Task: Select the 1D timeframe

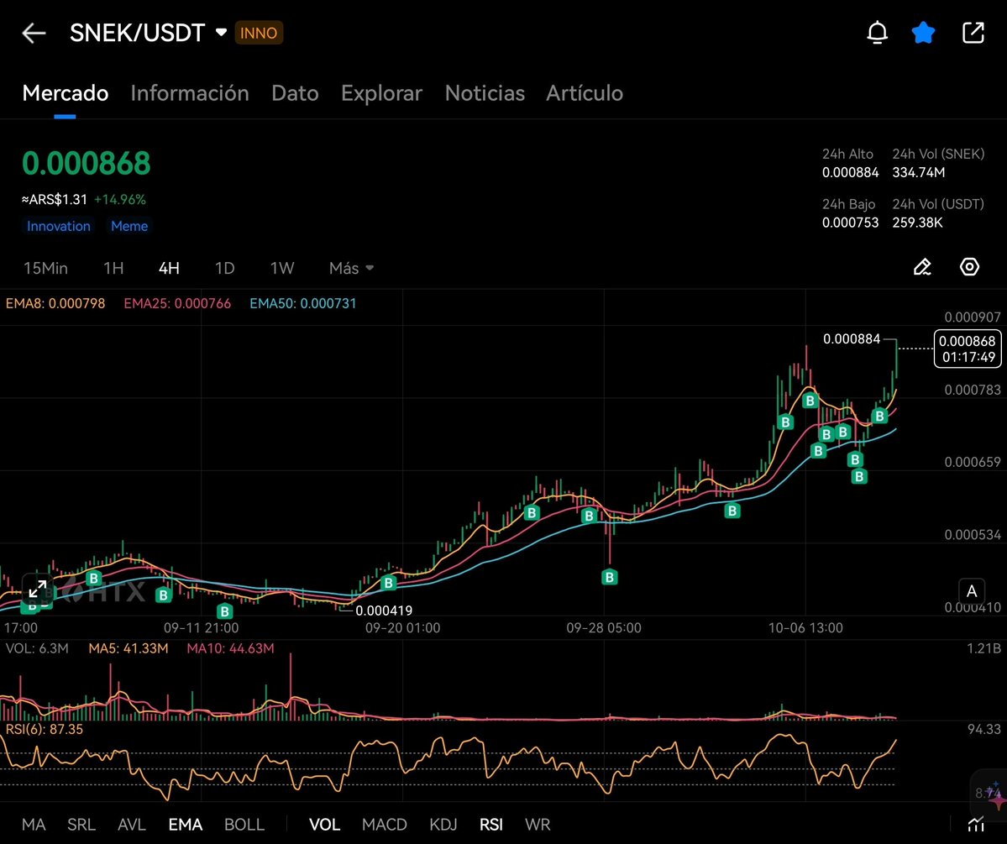Action: point(224,268)
